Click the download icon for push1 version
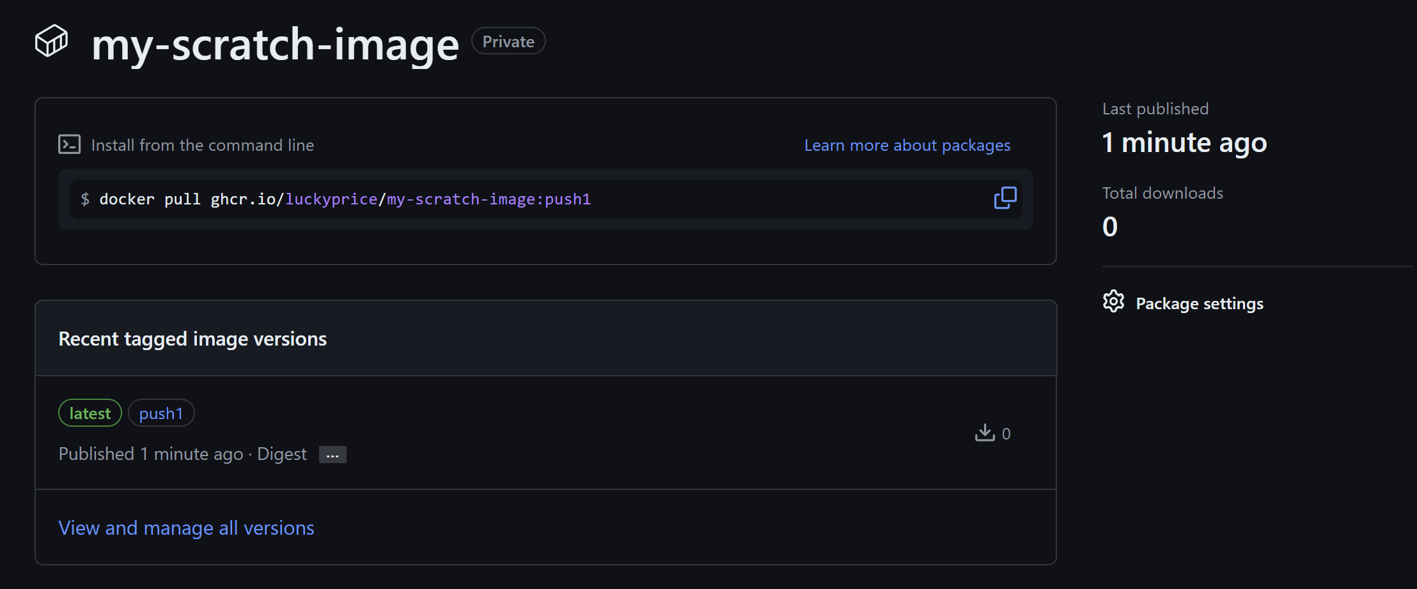 985,433
